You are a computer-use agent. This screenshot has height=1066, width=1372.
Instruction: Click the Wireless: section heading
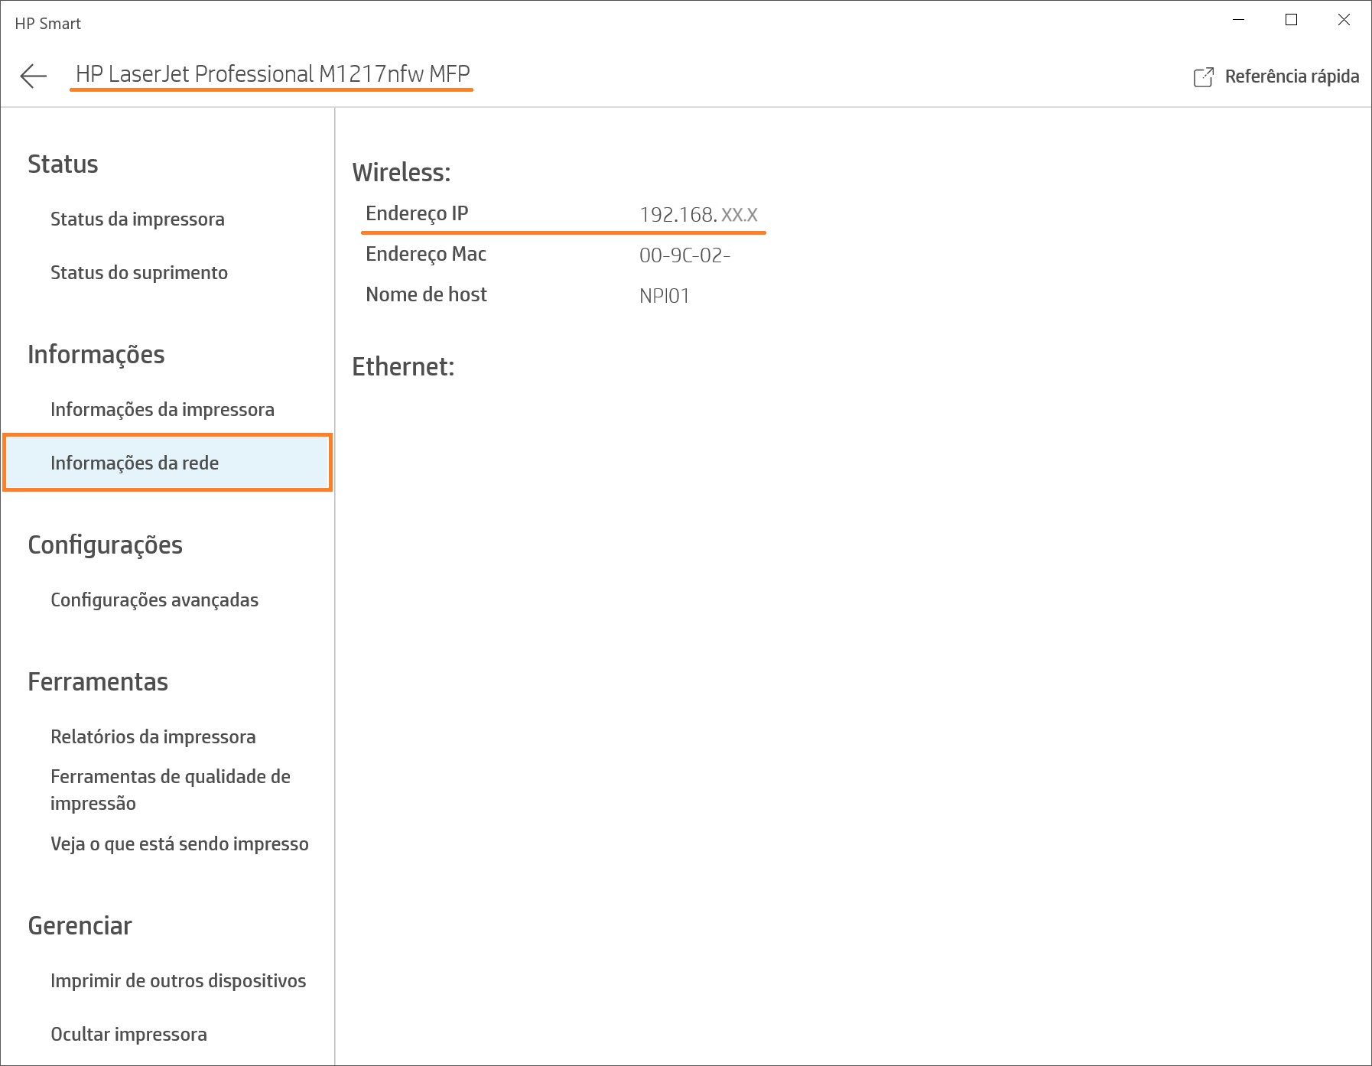pyautogui.click(x=402, y=173)
